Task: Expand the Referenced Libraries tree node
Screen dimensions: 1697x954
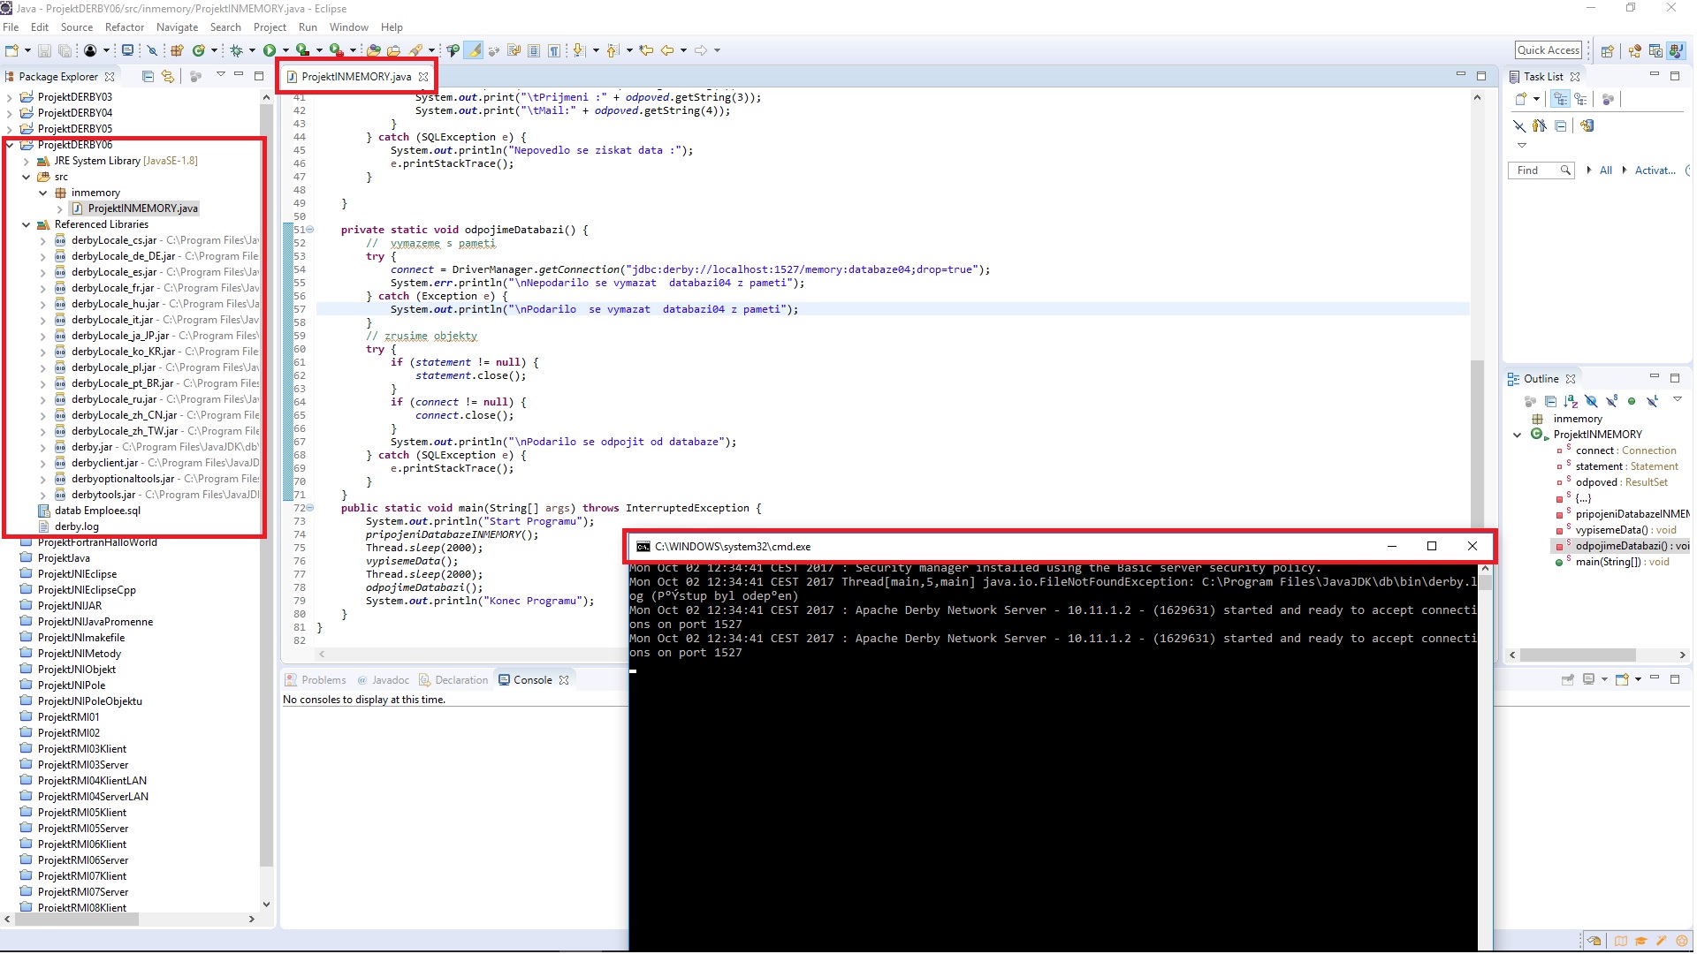Action: (x=27, y=224)
